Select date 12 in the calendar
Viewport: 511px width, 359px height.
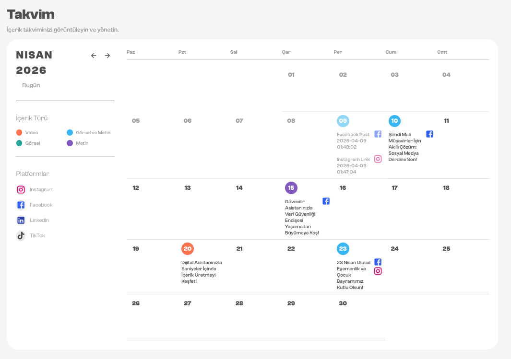pos(136,188)
